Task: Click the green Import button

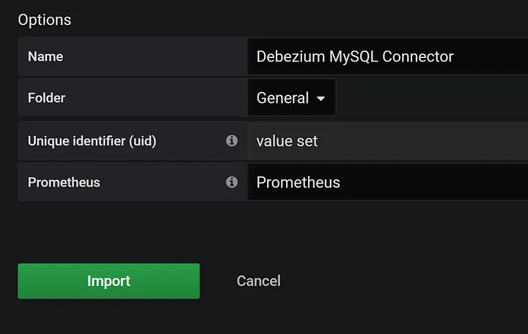Action: pos(109,280)
